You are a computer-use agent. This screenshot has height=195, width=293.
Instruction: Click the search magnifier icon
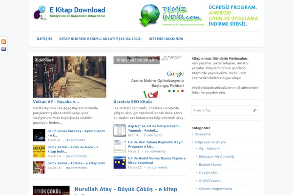[255, 110]
